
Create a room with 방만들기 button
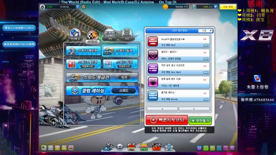[x=200, y=121]
